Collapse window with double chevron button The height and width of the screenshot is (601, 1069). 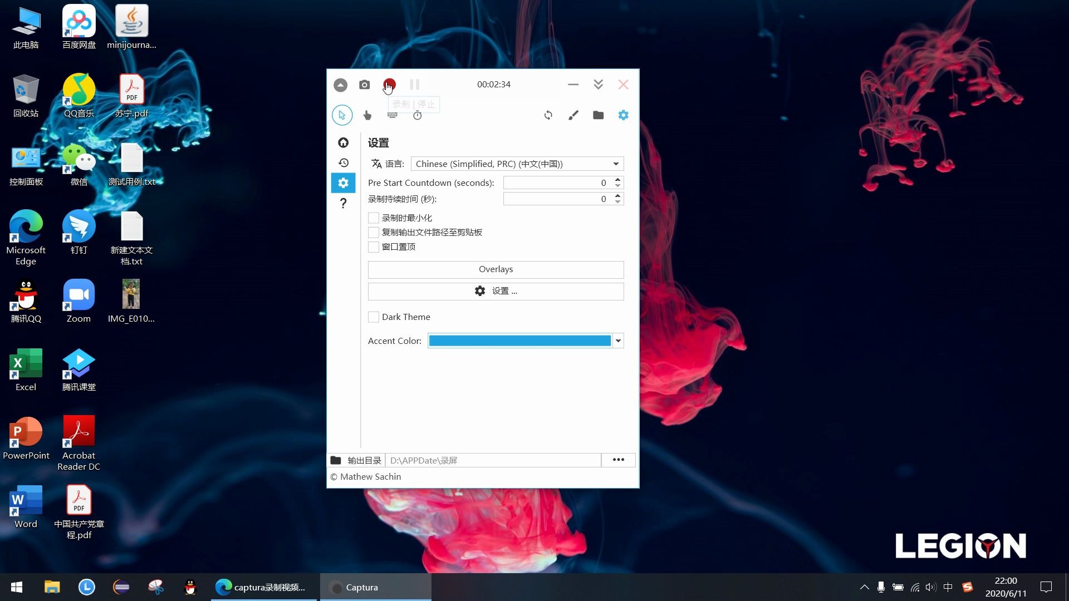599,85
